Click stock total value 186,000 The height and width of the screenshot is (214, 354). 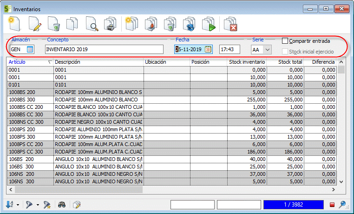click(293, 152)
